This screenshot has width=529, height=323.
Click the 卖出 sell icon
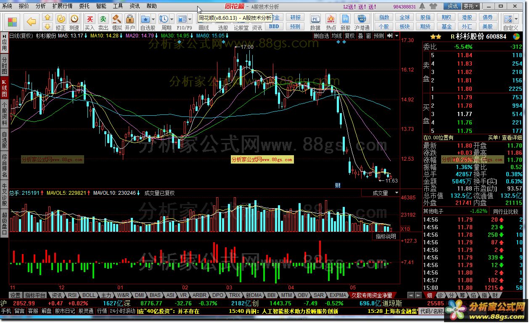(x=103, y=19)
